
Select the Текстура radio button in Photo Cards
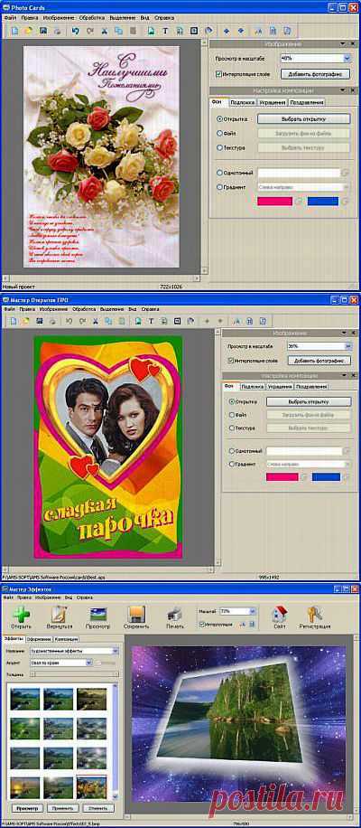pyautogui.click(x=220, y=148)
